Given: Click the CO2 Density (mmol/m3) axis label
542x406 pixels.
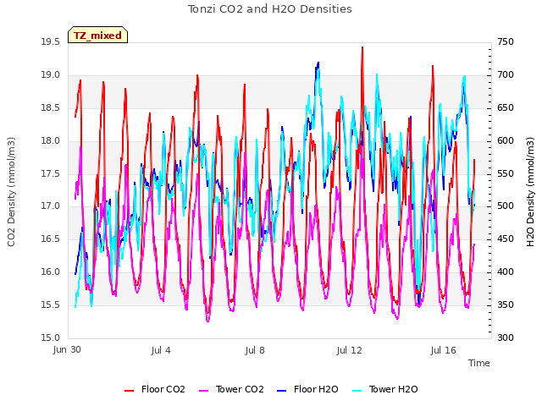Looking at the screenshot, I should (11, 192).
